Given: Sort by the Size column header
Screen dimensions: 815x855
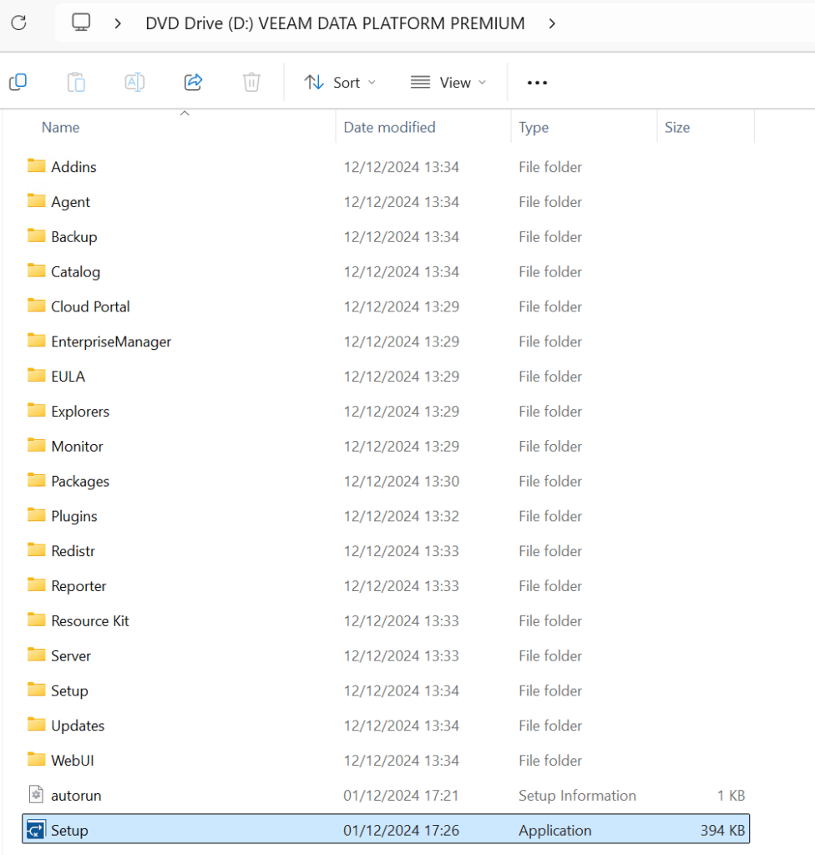Looking at the screenshot, I should 677,128.
